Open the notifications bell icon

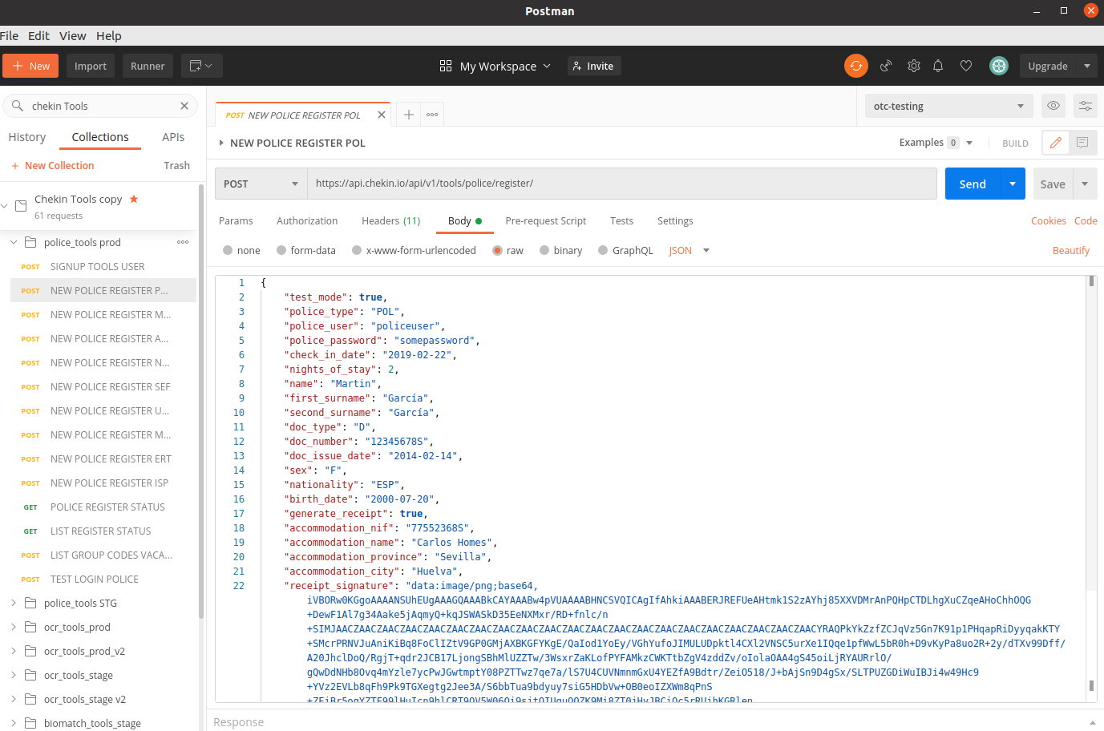click(x=938, y=66)
